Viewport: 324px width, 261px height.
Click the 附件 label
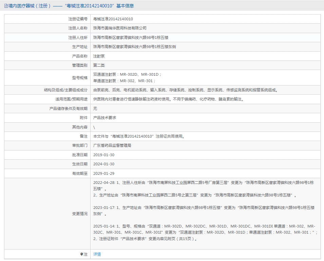[x=83, y=118]
